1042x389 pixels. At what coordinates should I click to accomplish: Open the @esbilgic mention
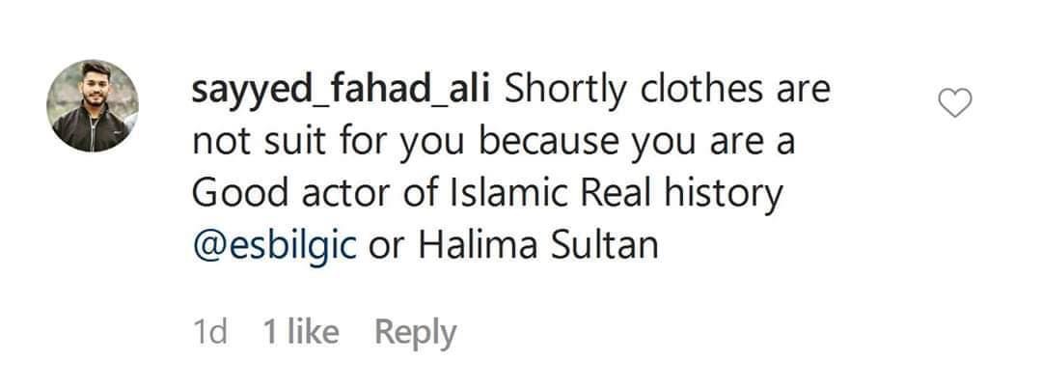point(274,246)
